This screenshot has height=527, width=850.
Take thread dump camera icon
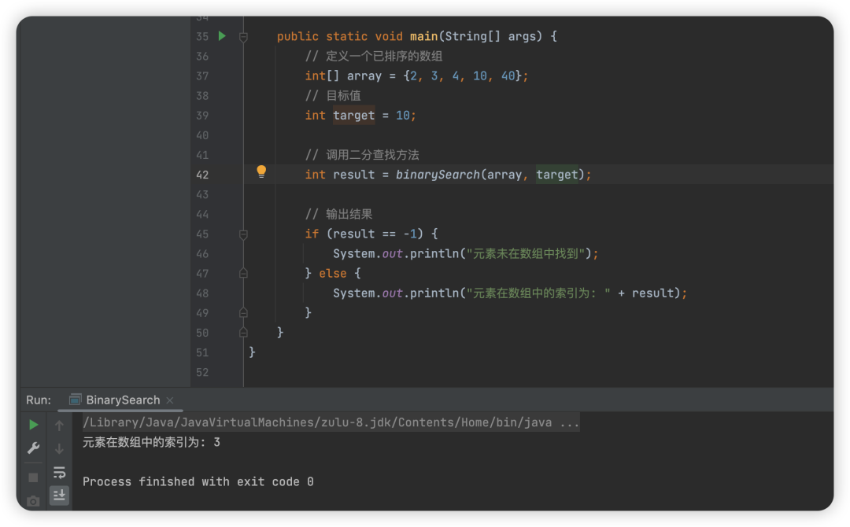pos(33,502)
